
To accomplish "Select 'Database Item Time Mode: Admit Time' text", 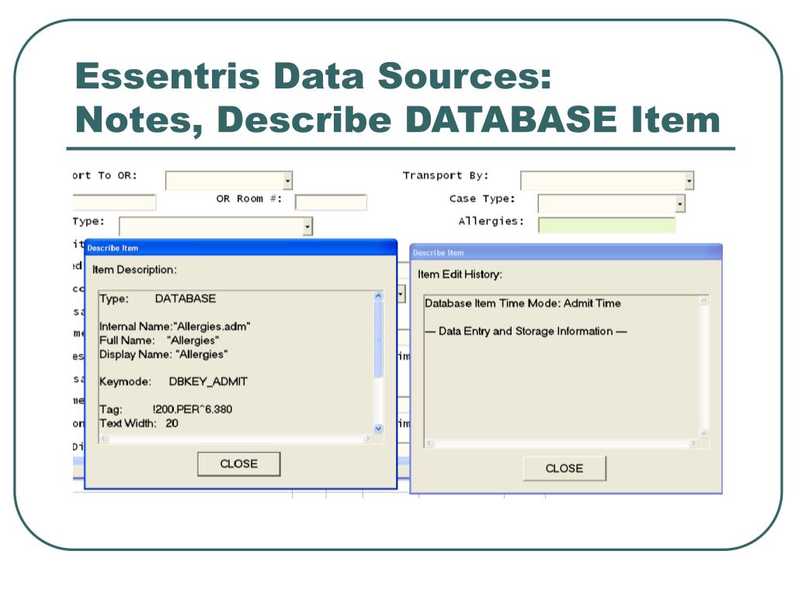I will (522, 303).
